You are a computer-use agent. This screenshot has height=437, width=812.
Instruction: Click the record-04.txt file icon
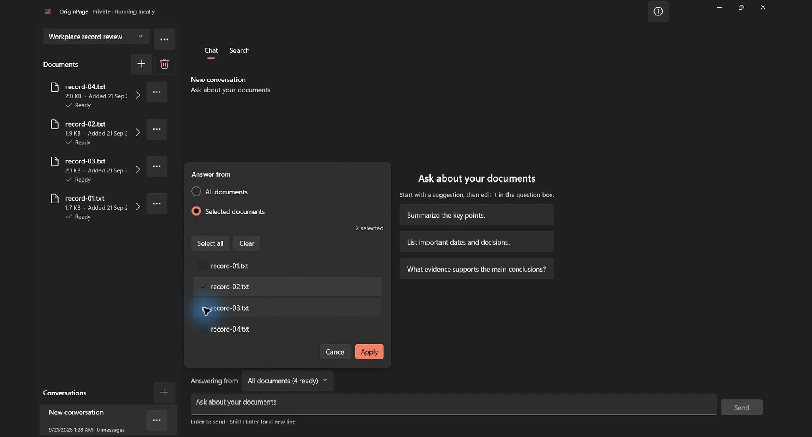[x=55, y=87]
